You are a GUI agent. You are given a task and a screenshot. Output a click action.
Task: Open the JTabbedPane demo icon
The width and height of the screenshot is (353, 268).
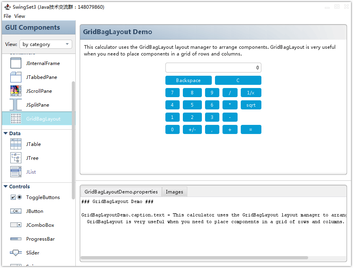[x=16, y=77]
